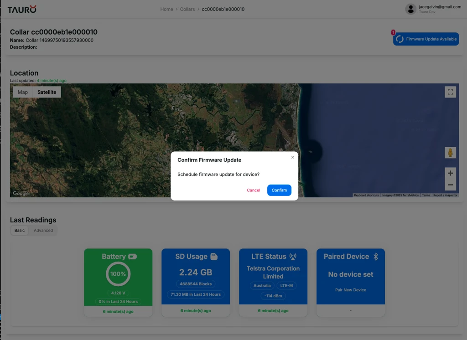Click the Confirm button in dialog

coord(279,190)
